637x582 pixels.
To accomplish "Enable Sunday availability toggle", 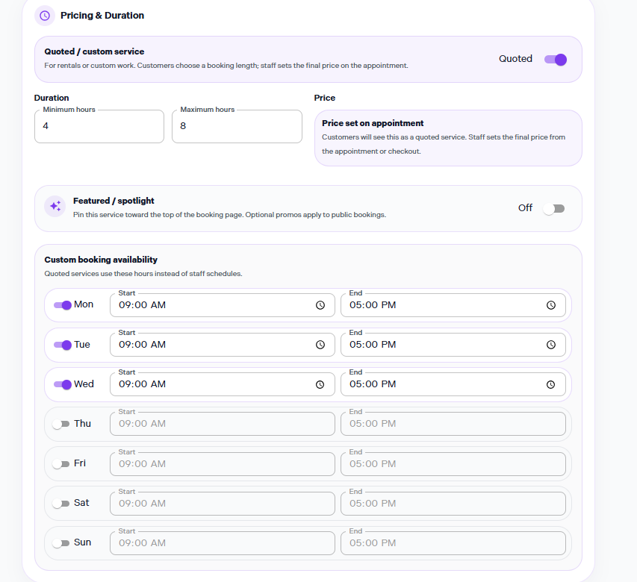I will [61, 543].
